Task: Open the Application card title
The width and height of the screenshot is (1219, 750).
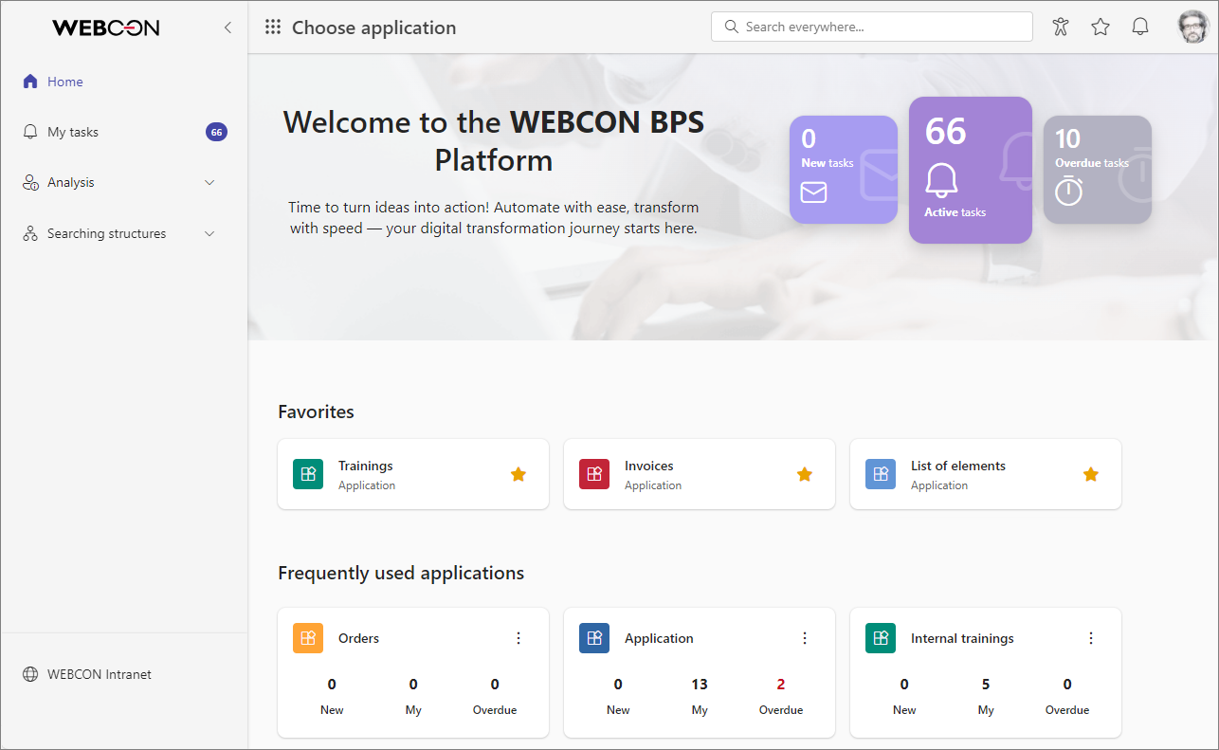Action: pyautogui.click(x=659, y=638)
